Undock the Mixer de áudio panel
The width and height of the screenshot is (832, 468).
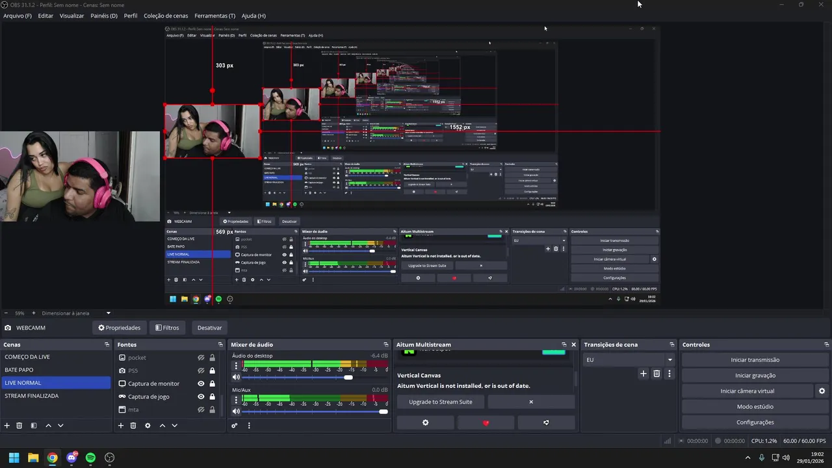385,344
